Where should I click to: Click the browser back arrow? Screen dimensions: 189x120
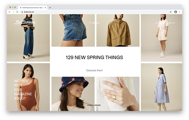pos(9,12)
